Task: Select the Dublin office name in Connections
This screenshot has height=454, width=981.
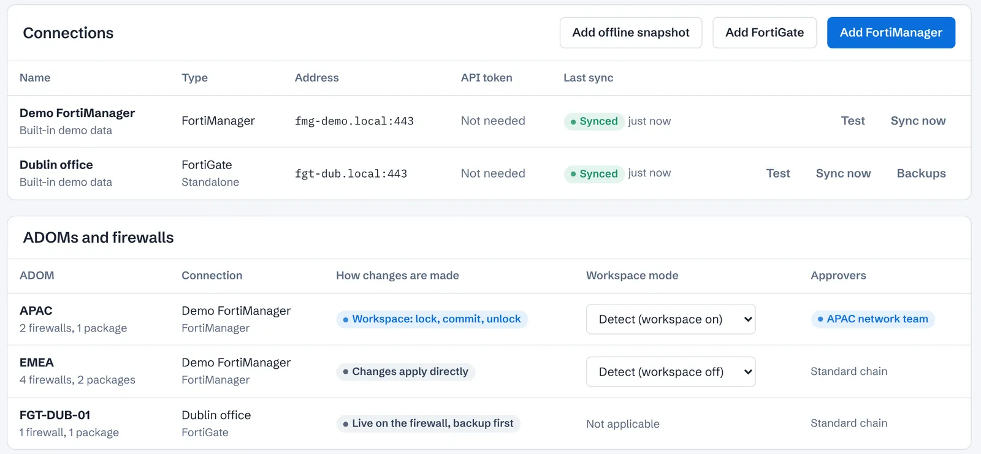Action: click(56, 165)
